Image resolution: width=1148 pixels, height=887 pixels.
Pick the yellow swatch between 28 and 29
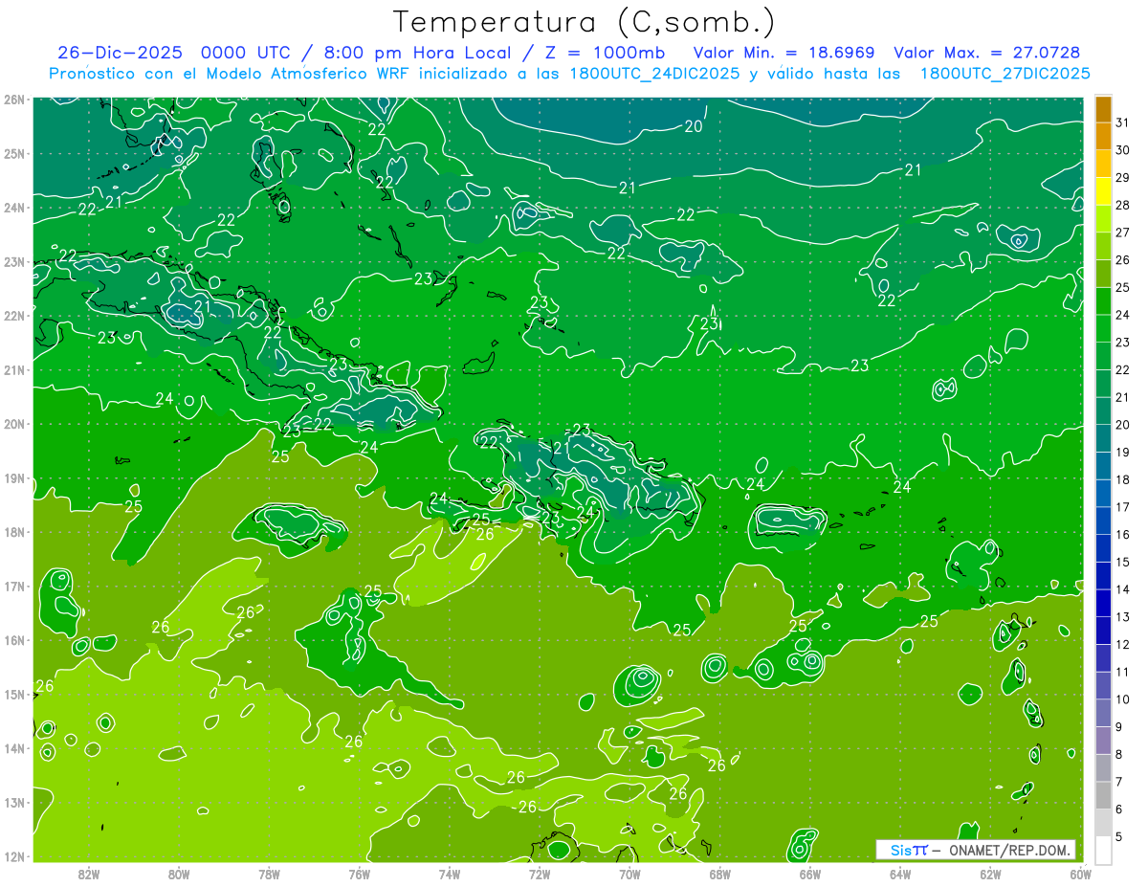click(x=1103, y=191)
